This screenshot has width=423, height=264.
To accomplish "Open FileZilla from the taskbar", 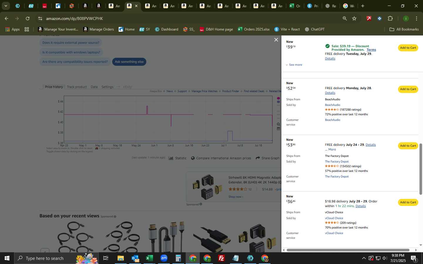I will pyautogui.click(x=221, y=258).
